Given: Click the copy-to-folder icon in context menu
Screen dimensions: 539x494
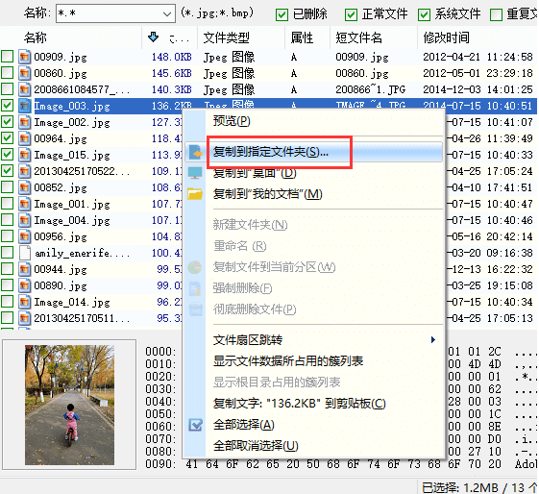Looking at the screenshot, I should 196,152.
